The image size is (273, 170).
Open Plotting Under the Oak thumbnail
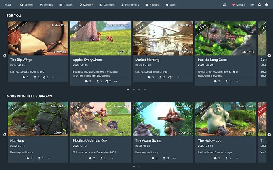coord(100,119)
